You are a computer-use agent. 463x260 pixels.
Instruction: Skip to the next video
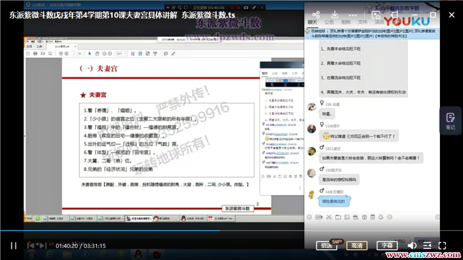[43, 245]
